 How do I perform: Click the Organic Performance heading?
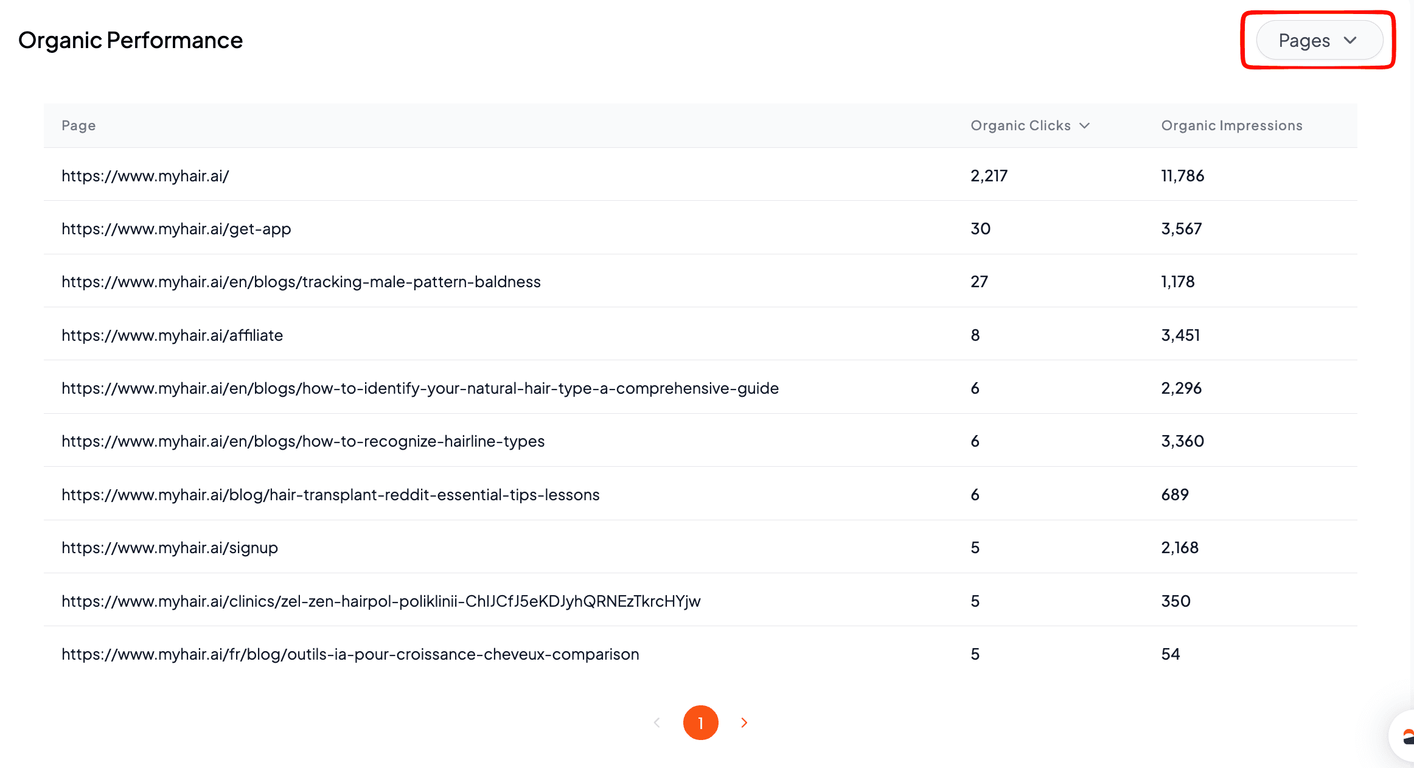pyautogui.click(x=130, y=40)
